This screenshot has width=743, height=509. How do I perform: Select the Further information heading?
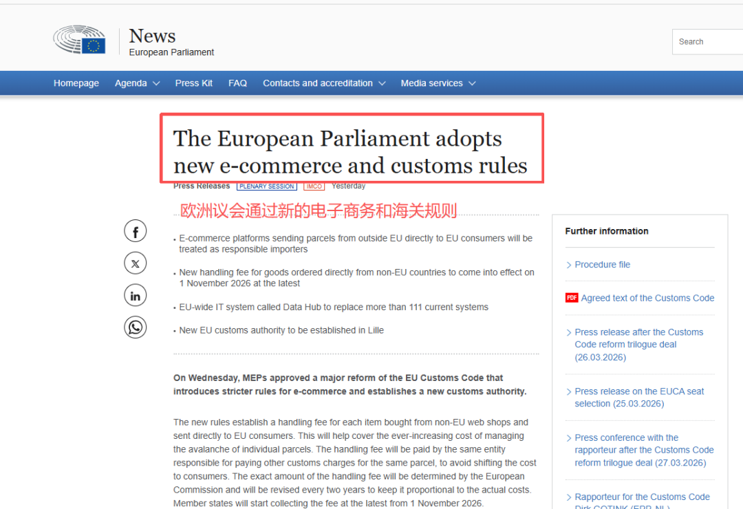[x=607, y=231]
